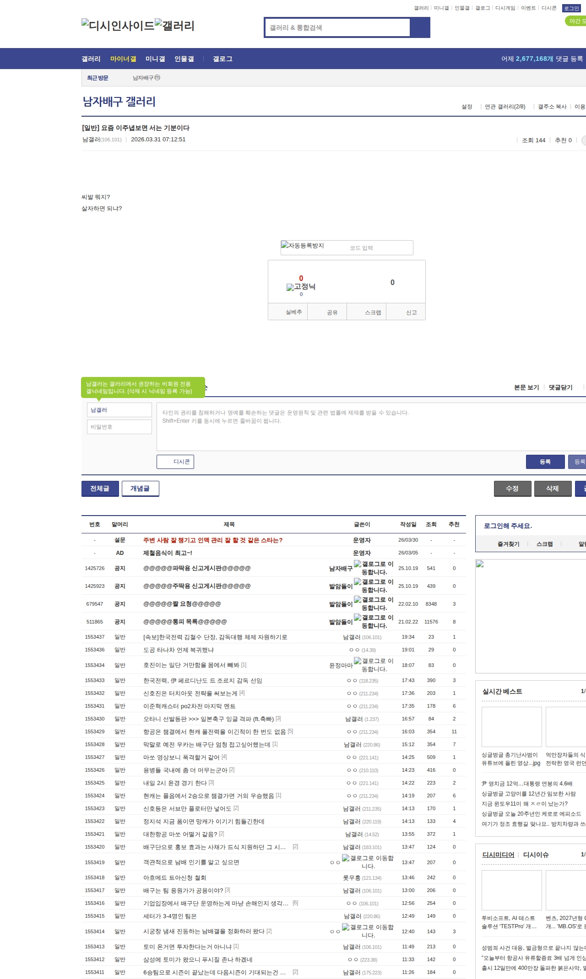Switch to the 디시이슈 tab
This screenshot has width=586, height=979.
point(536,855)
